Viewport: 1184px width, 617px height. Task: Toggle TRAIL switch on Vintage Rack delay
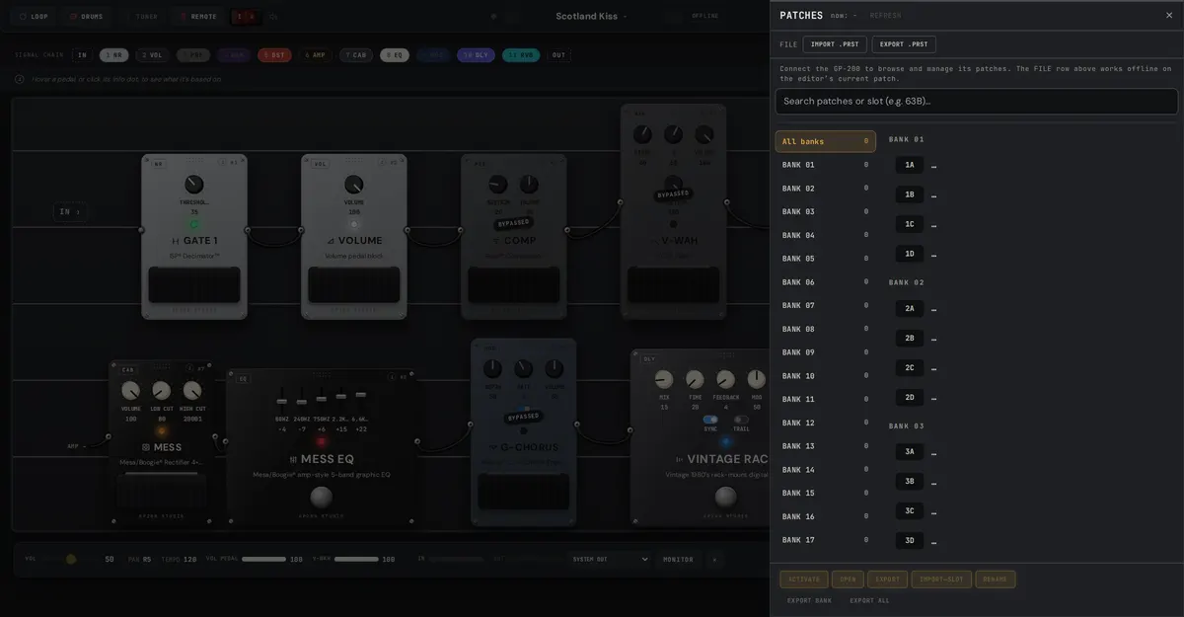pyautogui.click(x=741, y=420)
